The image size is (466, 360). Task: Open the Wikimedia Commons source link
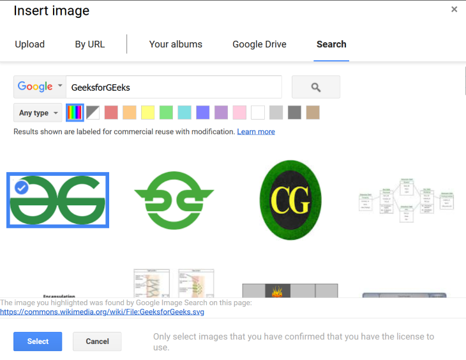click(102, 312)
